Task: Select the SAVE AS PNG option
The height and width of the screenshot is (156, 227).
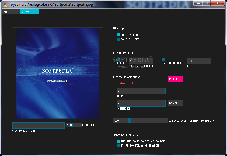Action: [118, 35]
